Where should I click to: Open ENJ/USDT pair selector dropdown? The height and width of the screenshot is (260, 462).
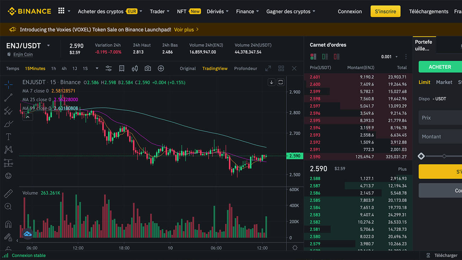pos(48,45)
